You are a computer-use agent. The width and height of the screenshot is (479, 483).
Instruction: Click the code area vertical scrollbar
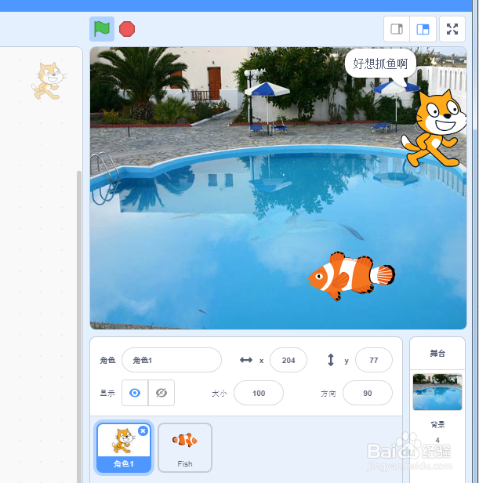tap(79, 326)
